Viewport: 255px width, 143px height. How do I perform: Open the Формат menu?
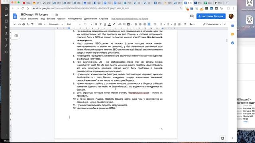point(61,19)
